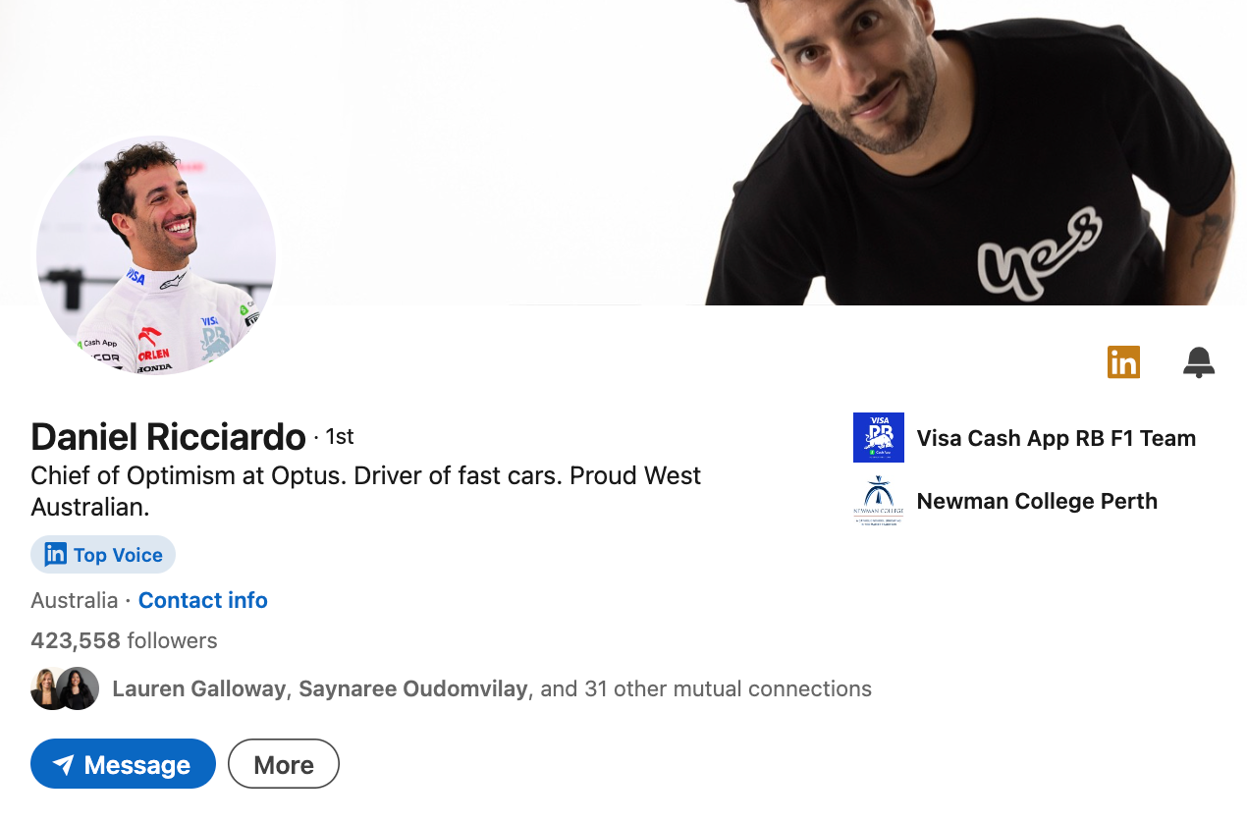This screenshot has height=823, width=1247.
Task: Open Lauren Galloway's profile name link
Action: click(199, 688)
